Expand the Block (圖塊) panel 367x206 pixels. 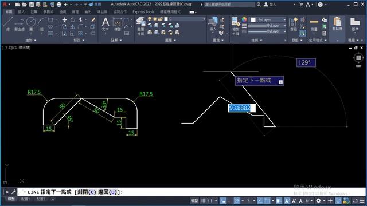[x=218, y=40]
